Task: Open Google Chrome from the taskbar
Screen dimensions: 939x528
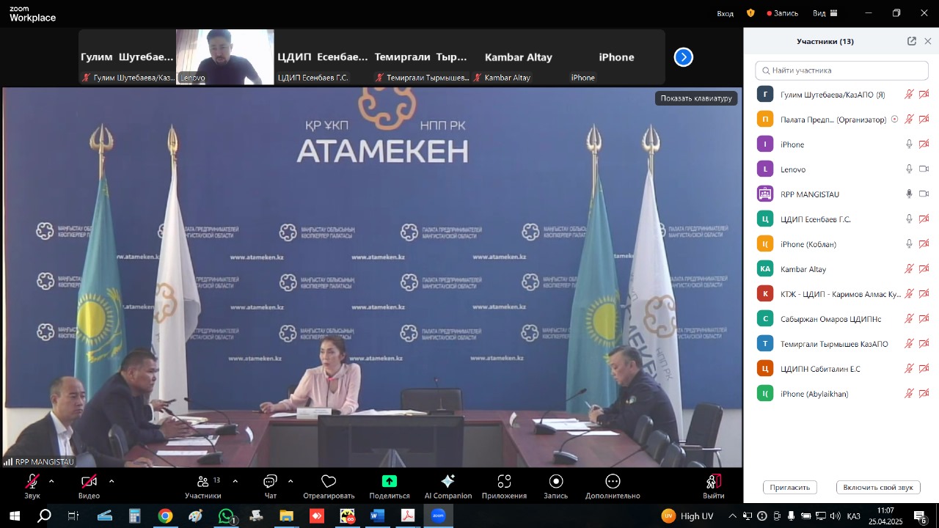Action: 165,516
